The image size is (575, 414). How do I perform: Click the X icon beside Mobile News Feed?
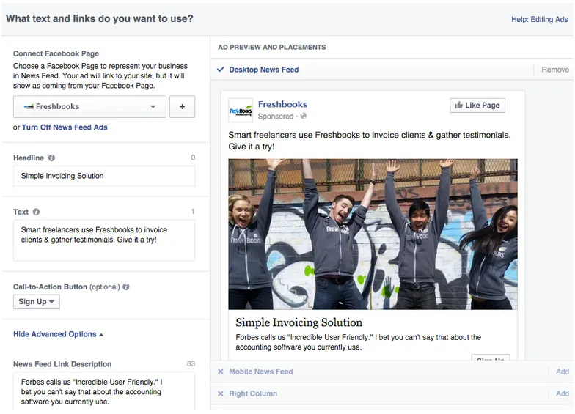tap(221, 372)
